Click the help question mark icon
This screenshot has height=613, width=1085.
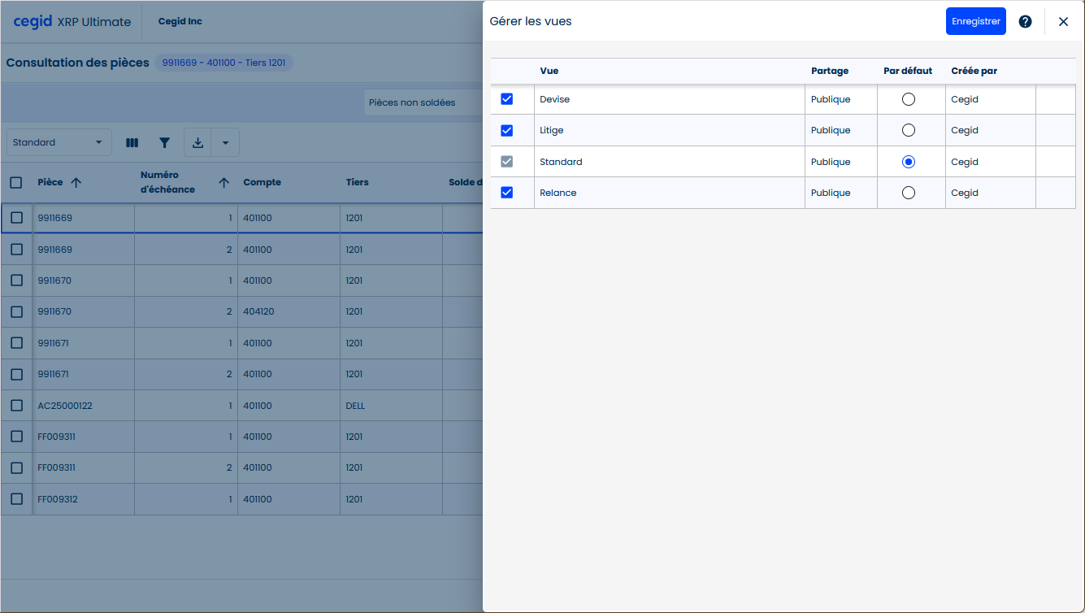(1025, 22)
